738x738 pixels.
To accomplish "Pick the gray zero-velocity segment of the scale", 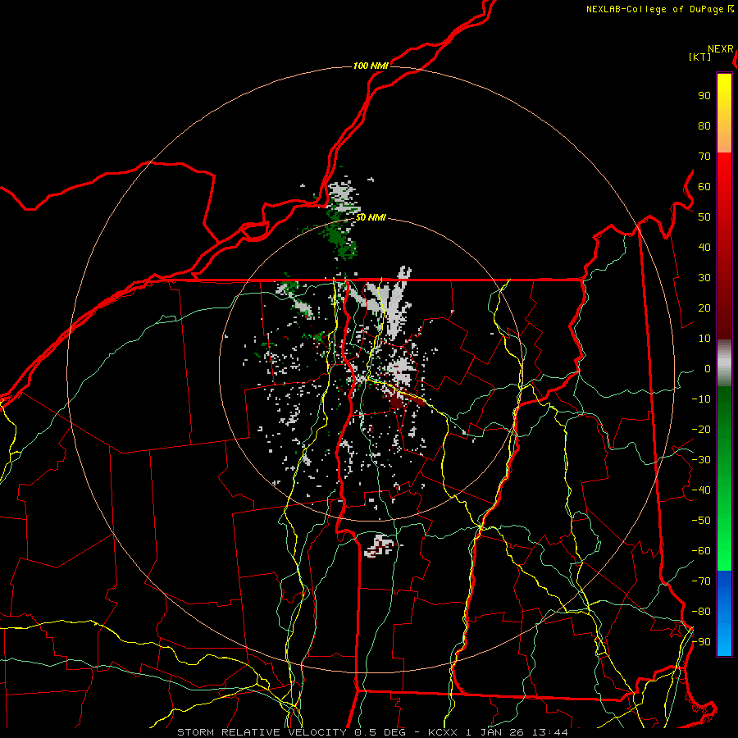I will [x=724, y=363].
